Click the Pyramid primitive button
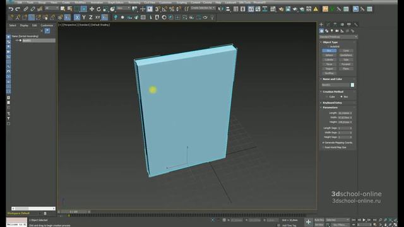 coord(346,64)
